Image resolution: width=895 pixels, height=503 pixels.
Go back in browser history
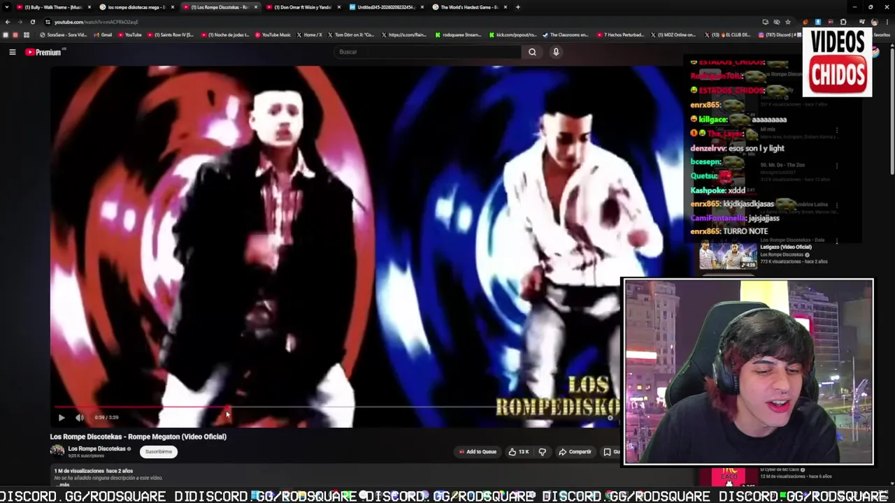click(x=8, y=22)
